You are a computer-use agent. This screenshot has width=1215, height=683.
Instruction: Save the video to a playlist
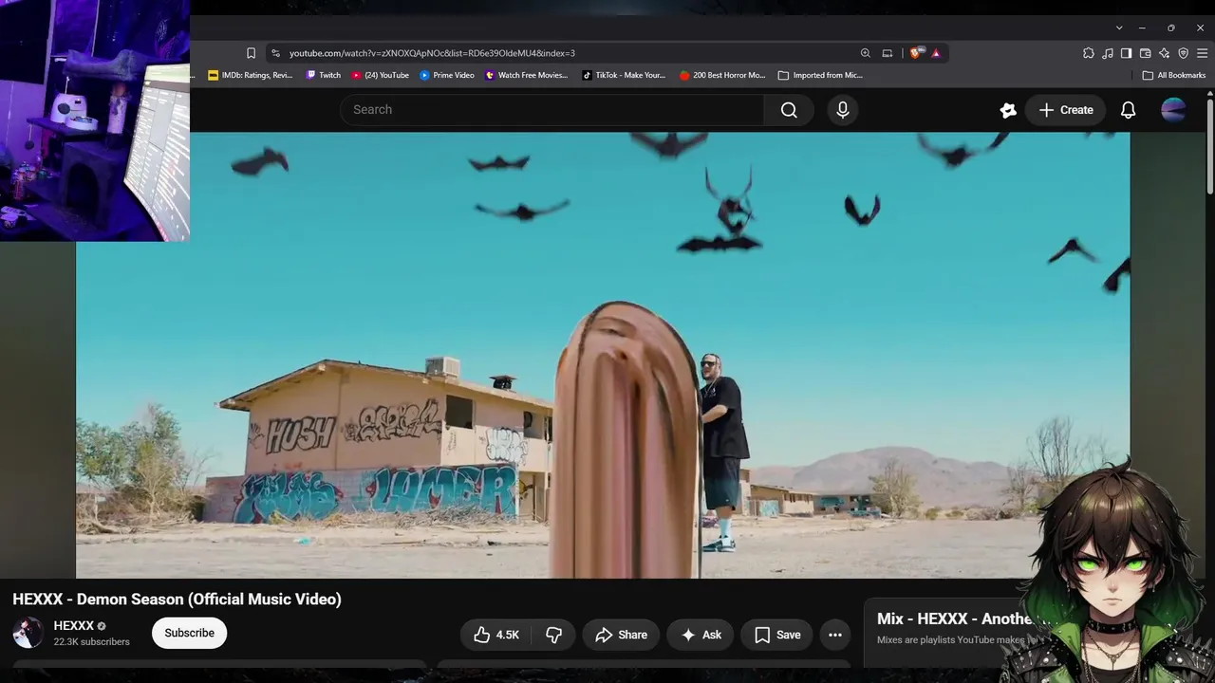(777, 635)
